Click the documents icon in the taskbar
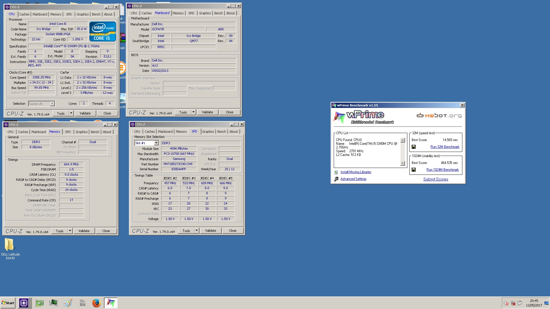This screenshot has height=309, width=550. [82, 303]
